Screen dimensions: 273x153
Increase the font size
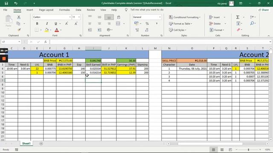[x=67, y=24]
